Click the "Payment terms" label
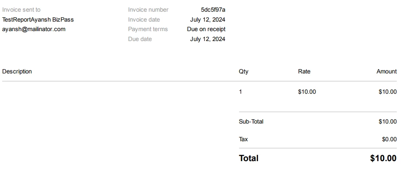Image resolution: width=405 pixels, height=184 pixels. (x=148, y=29)
